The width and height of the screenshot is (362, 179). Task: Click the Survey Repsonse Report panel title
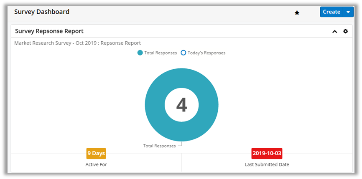pos(49,31)
